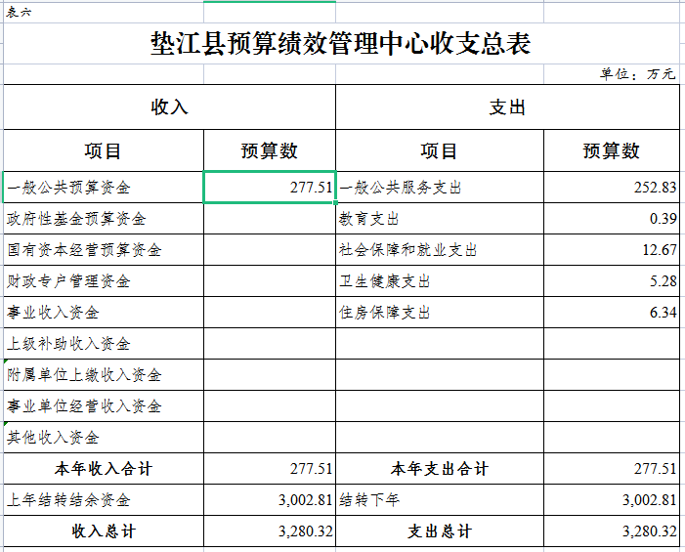Image resolution: width=685 pixels, height=552 pixels.
Task: Select the 本年收入合计 cell
Action: 104,469
